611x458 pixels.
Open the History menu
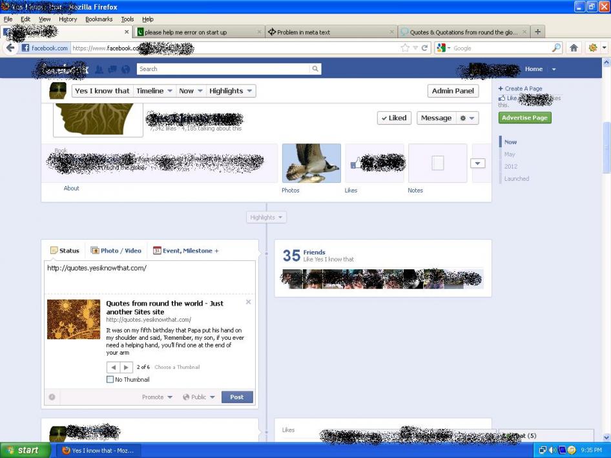coord(68,19)
